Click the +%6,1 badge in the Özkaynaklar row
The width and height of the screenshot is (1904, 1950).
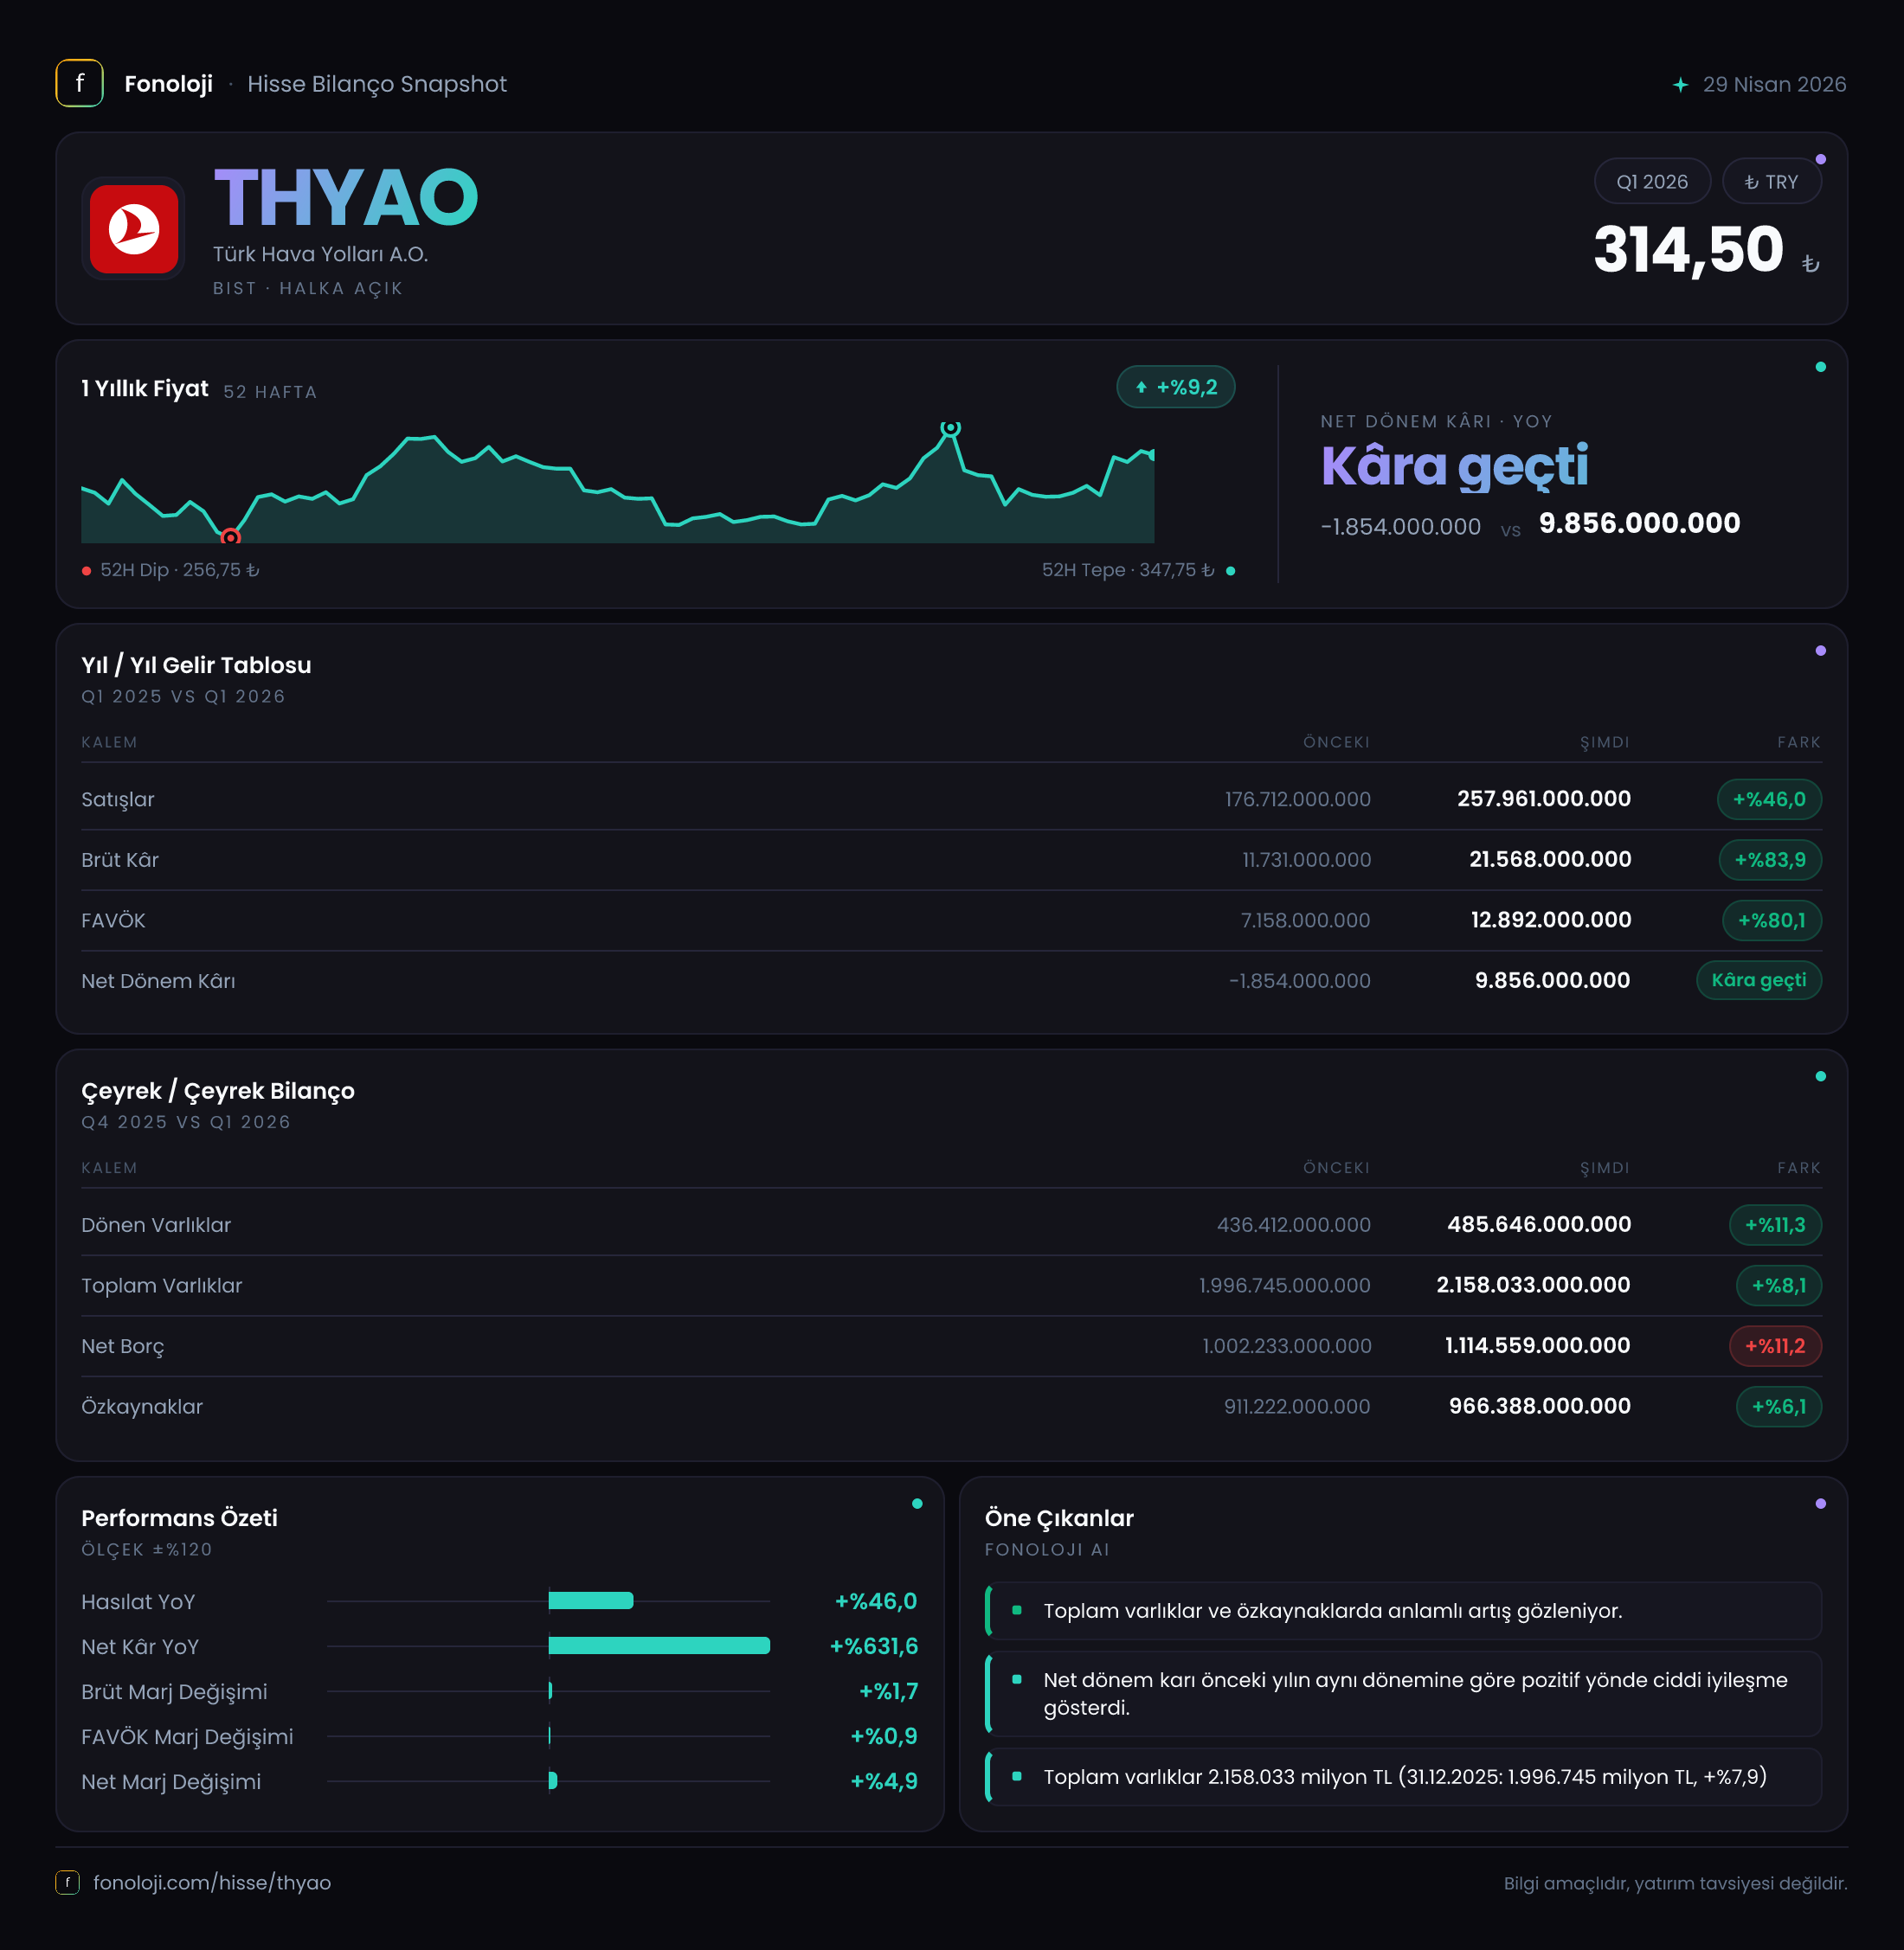[1779, 1407]
